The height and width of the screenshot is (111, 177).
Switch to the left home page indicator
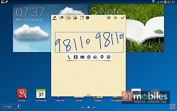pos(83,108)
